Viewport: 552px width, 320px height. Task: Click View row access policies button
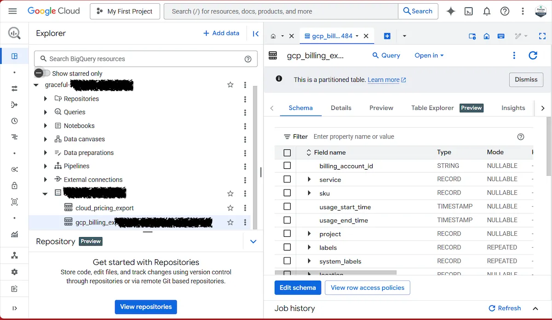click(x=368, y=288)
